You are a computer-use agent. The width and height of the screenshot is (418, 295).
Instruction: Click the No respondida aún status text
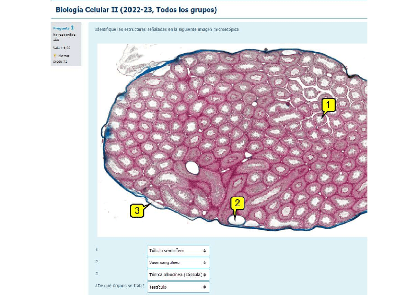(x=64, y=37)
